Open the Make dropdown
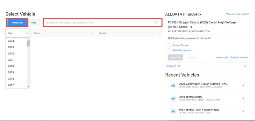Viewport: 255px width, 121px height. [x=63, y=33]
